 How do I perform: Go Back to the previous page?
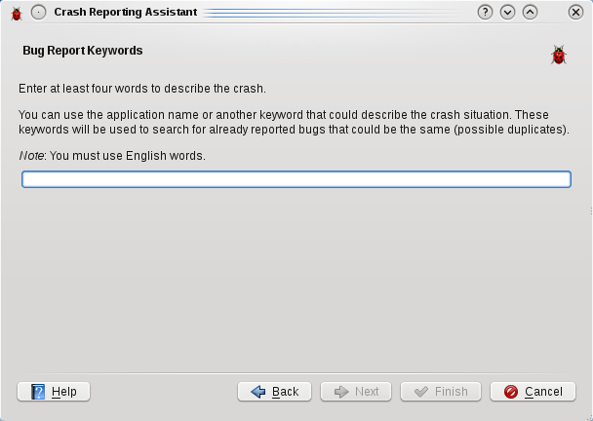(275, 392)
